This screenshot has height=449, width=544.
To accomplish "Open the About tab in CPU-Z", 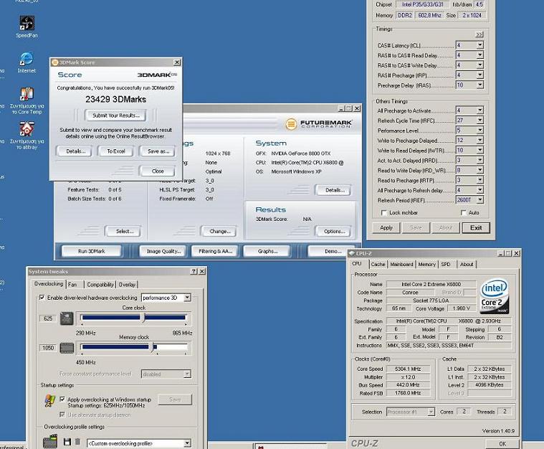I will coord(467,264).
